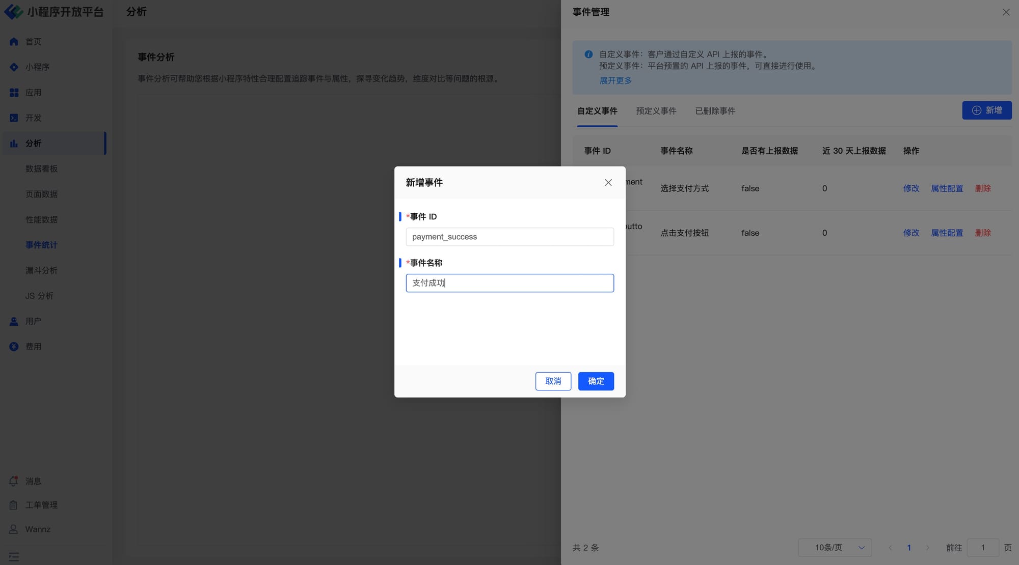Viewport: 1019px width, 565px height.
Task: Click 属性配置 for 选择支付方式 row
Action: click(947, 188)
